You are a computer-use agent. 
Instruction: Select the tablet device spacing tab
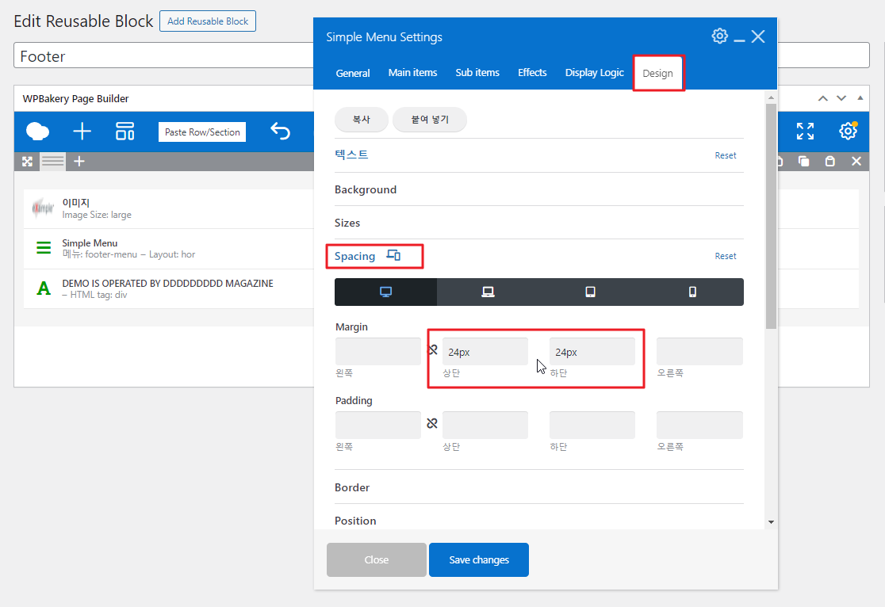point(590,292)
